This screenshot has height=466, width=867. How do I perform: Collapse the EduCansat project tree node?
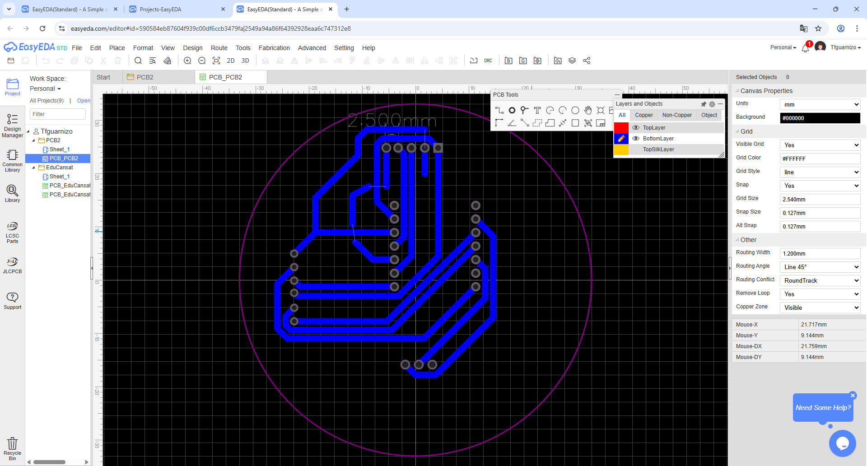pyautogui.click(x=33, y=168)
